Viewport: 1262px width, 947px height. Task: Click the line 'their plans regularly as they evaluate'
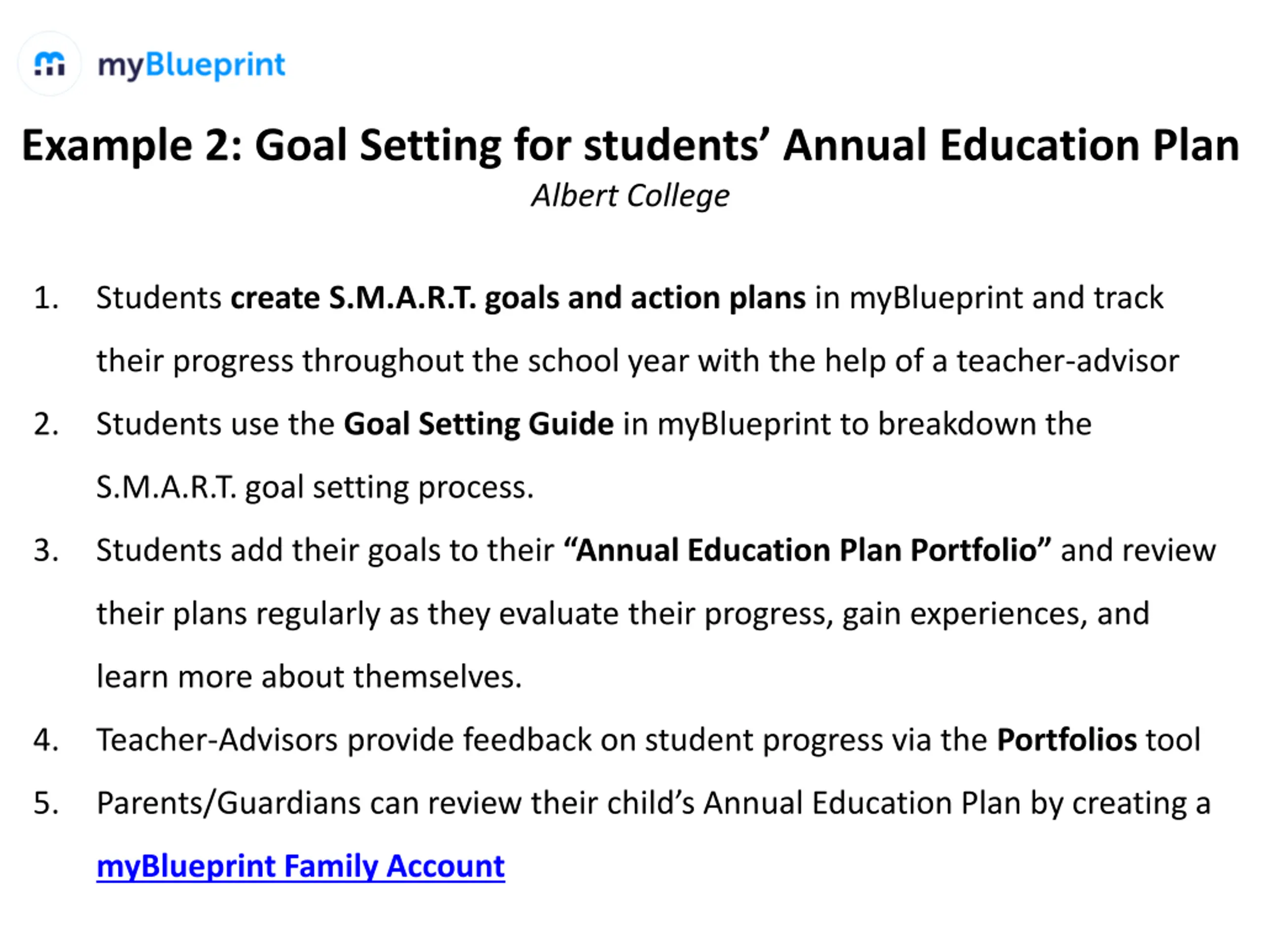pos(622,614)
